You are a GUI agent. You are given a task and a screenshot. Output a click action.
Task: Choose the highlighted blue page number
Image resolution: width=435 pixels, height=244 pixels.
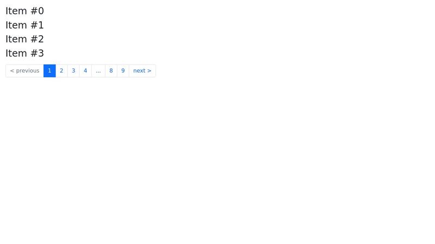point(49,71)
